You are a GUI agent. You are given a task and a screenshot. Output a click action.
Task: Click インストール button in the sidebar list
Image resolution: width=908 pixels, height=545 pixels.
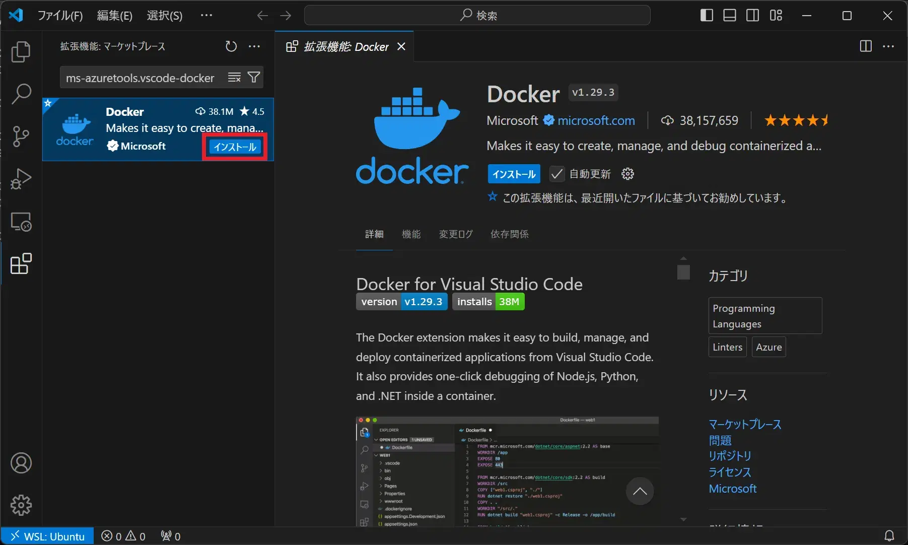pos(235,147)
